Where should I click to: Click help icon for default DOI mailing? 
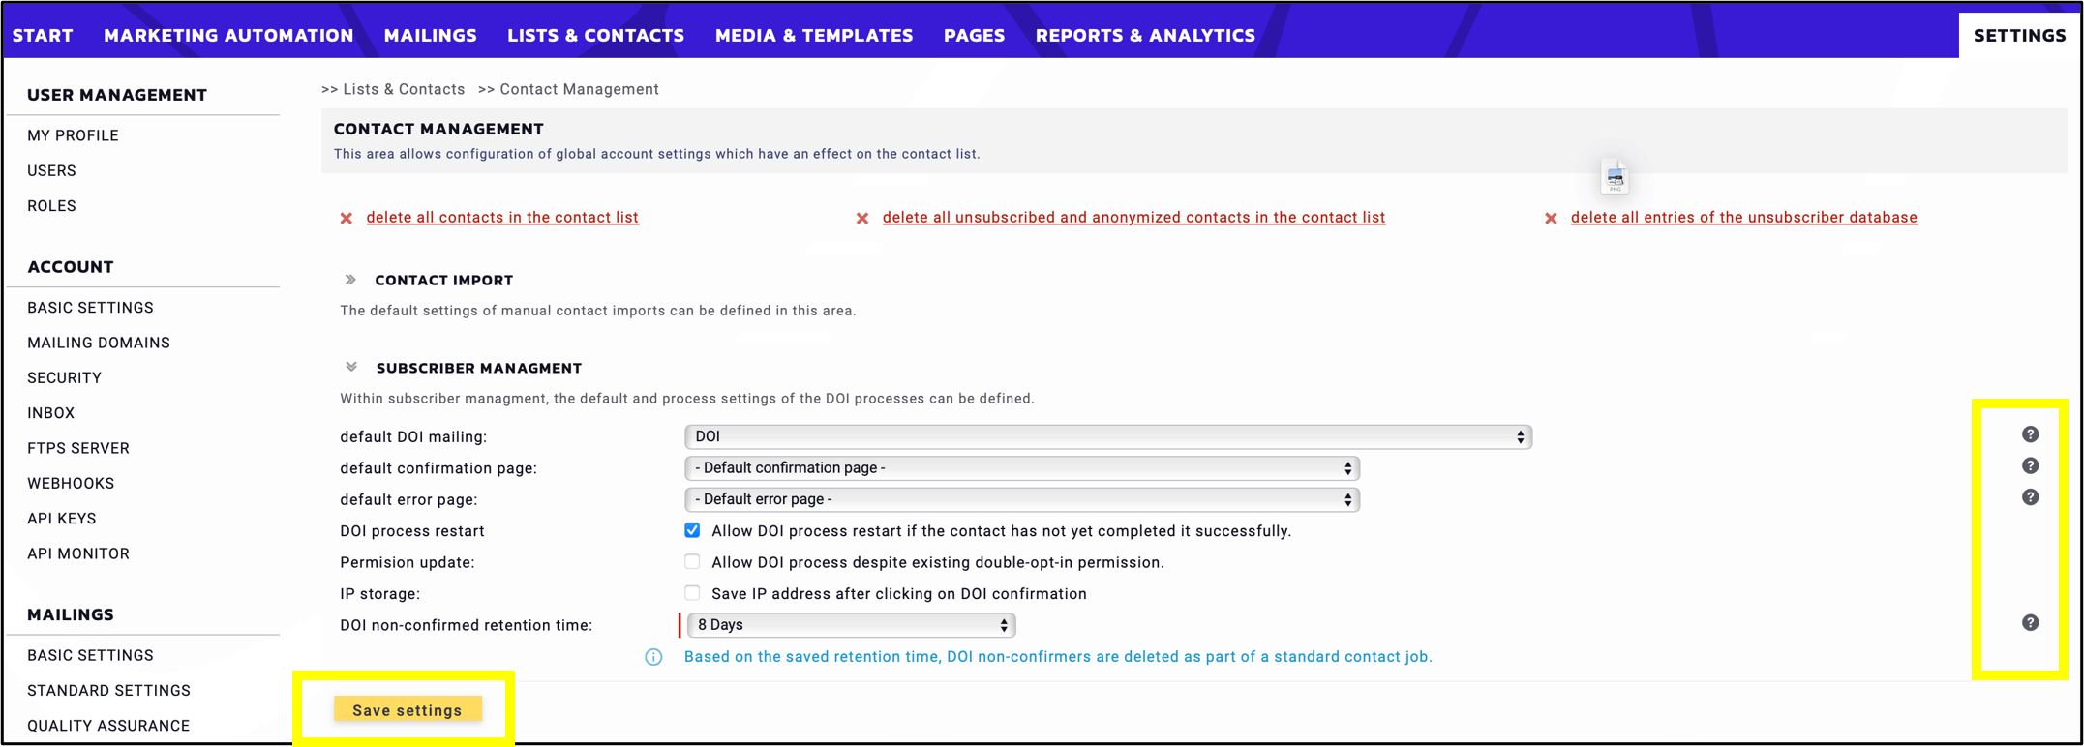[2030, 434]
